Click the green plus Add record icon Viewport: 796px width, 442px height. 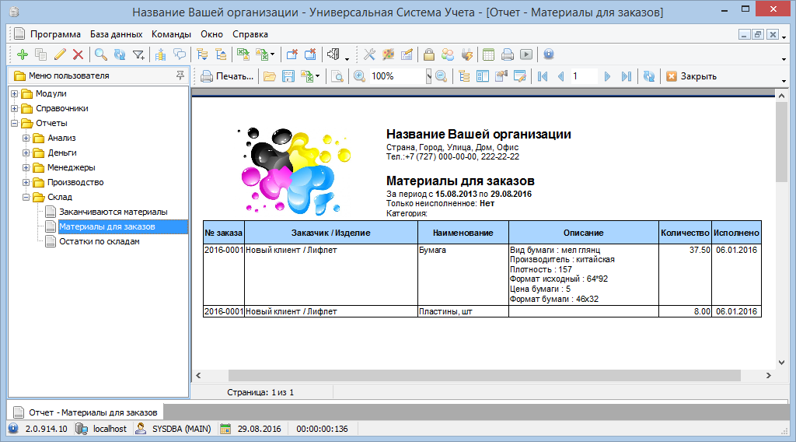click(22, 54)
